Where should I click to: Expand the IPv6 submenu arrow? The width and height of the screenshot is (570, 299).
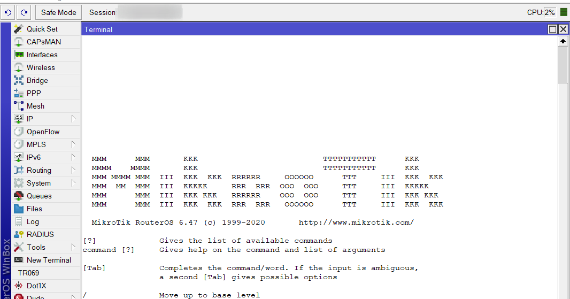(73, 157)
